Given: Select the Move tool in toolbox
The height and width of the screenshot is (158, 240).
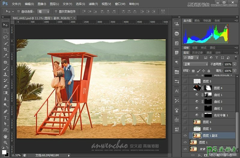Looking at the screenshot, I should point(5,25).
